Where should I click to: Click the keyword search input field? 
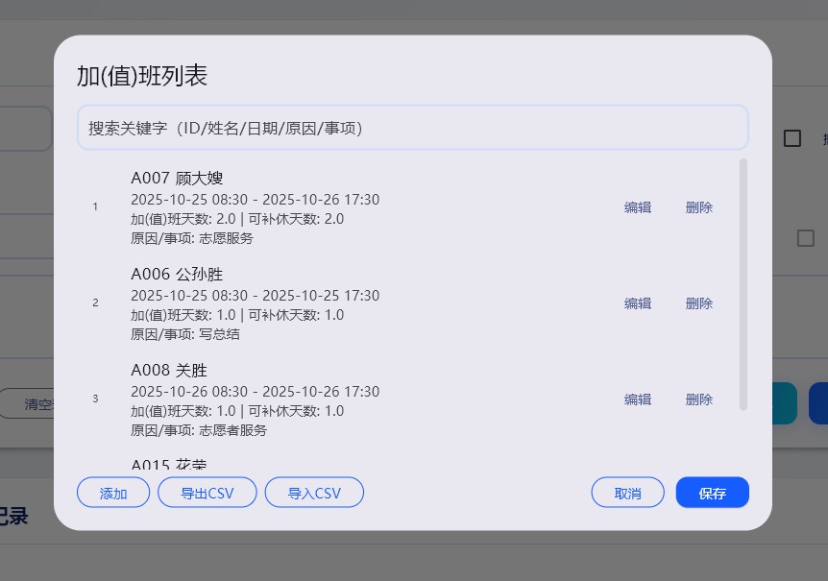pyautogui.click(x=413, y=127)
